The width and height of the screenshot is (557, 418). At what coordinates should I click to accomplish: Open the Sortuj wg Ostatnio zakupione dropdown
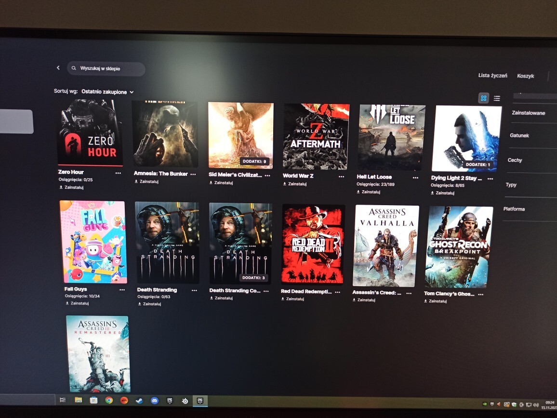(107, 91)
